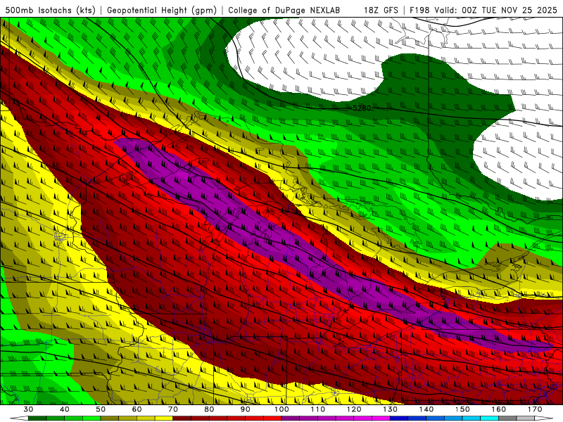This screenshot has width=563, height=422.
Task: Pick the first purple swatch at 100 in color bar
Action: pos(291,418)
